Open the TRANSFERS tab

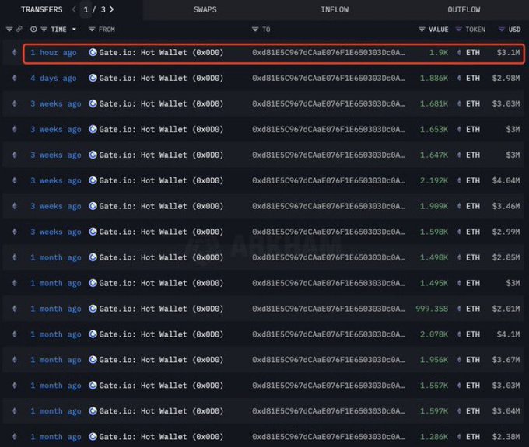pos(41,9)
